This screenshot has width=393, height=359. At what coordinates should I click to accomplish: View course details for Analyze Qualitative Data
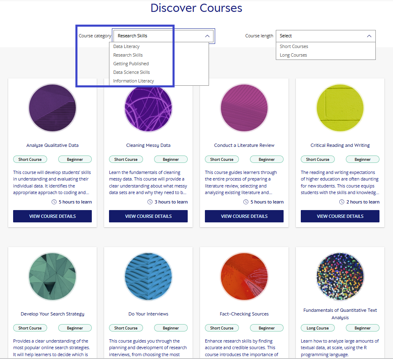click(x=52, y=216)
